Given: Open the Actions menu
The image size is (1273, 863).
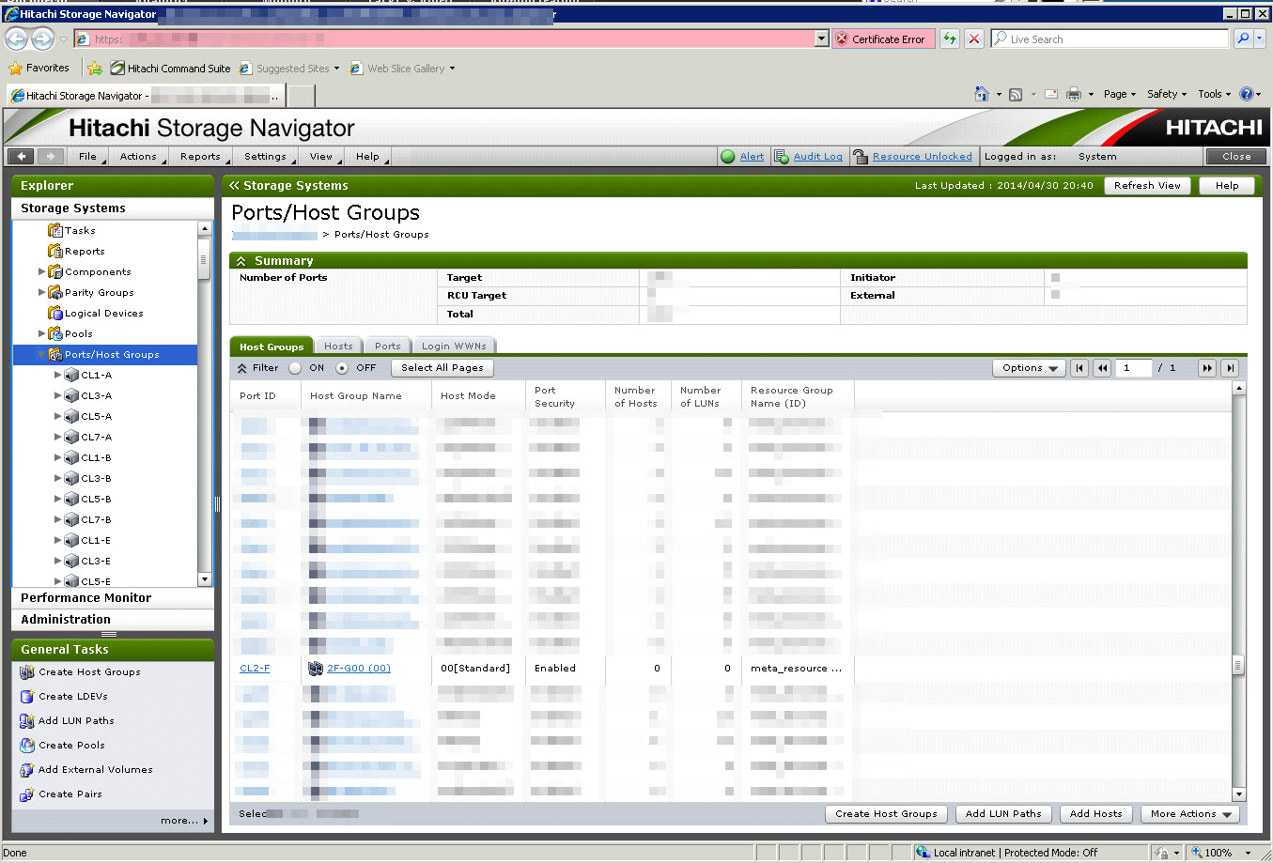Looking at the screenshot, I should [x=138, y=157].
